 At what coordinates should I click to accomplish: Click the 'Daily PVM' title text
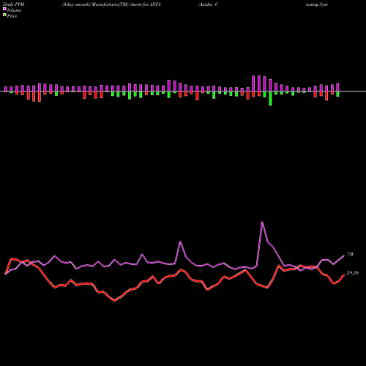click(x=14, y=4)
